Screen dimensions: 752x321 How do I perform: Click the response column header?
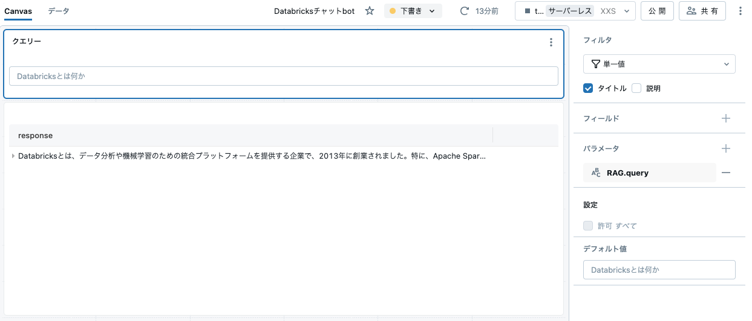point(251,135)
